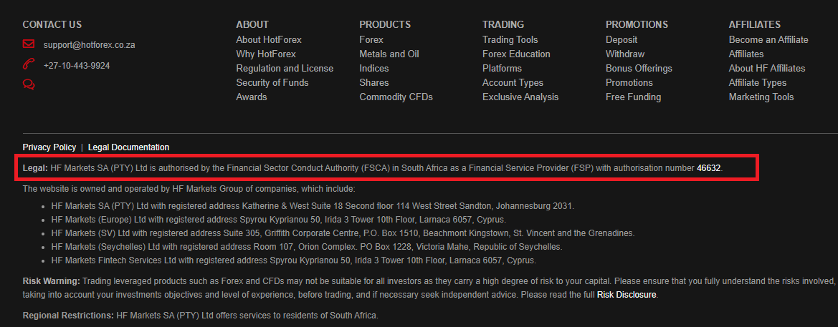The image size is (838, 327).
Task: Click the Awards link under About
Action: coord(252,97)
